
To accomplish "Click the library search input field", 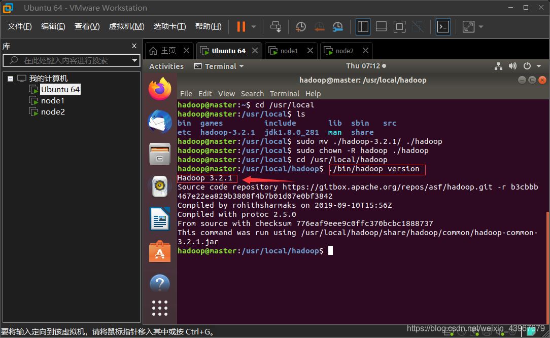I will point(71,60).
